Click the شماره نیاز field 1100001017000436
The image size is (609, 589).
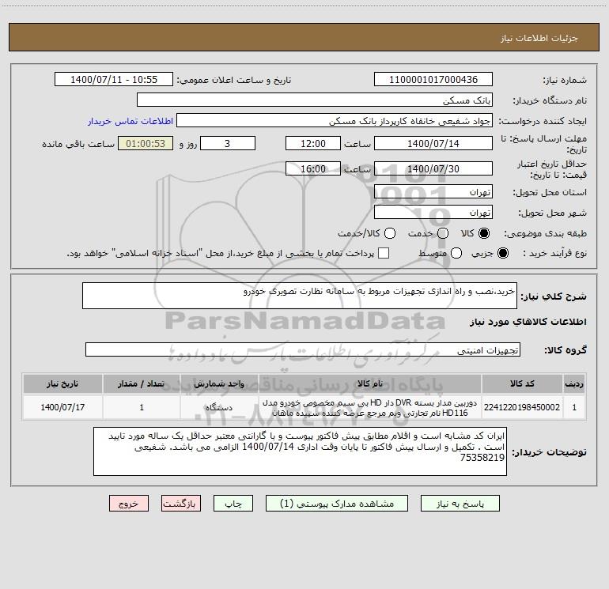[x=433, y=79]
